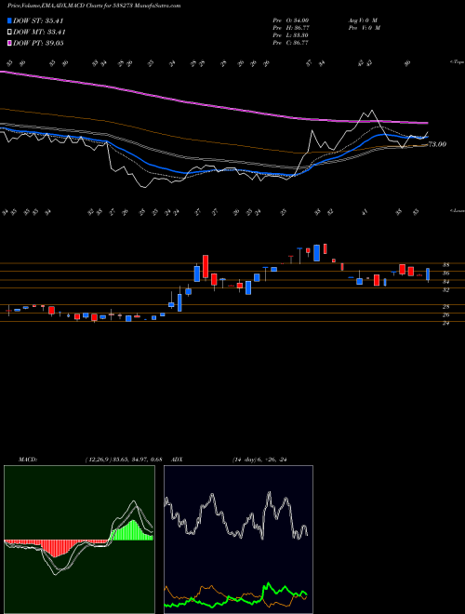Viewport: 465px width, 614px height.
Task: Click the 36 price axis label
Action: pos(445,274)
